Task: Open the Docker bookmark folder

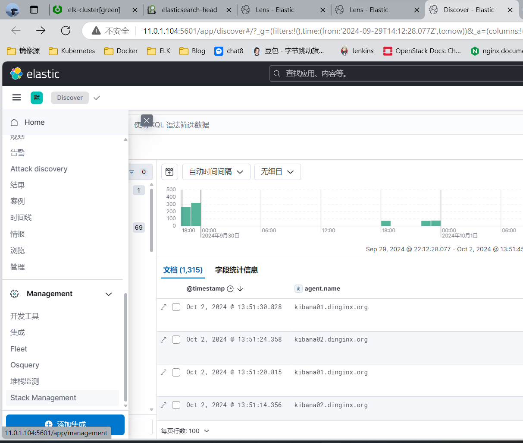Action: point(121,51)
